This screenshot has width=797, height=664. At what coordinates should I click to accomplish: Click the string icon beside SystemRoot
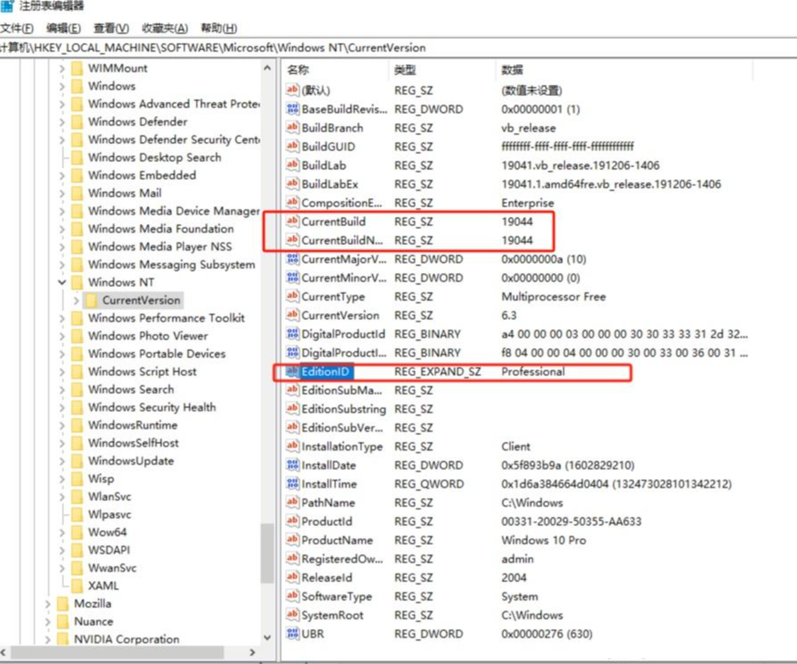[x=292, y=615]
